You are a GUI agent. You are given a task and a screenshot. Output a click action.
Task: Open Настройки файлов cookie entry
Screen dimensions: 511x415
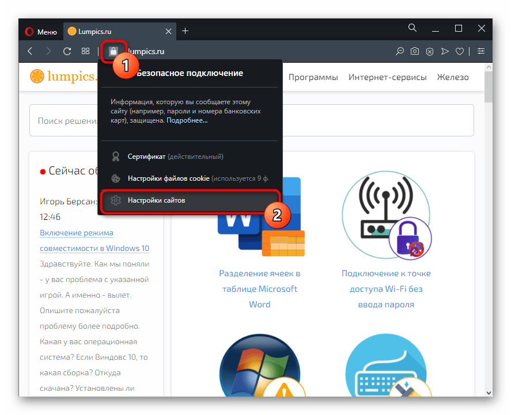click(x=168, y=178)
